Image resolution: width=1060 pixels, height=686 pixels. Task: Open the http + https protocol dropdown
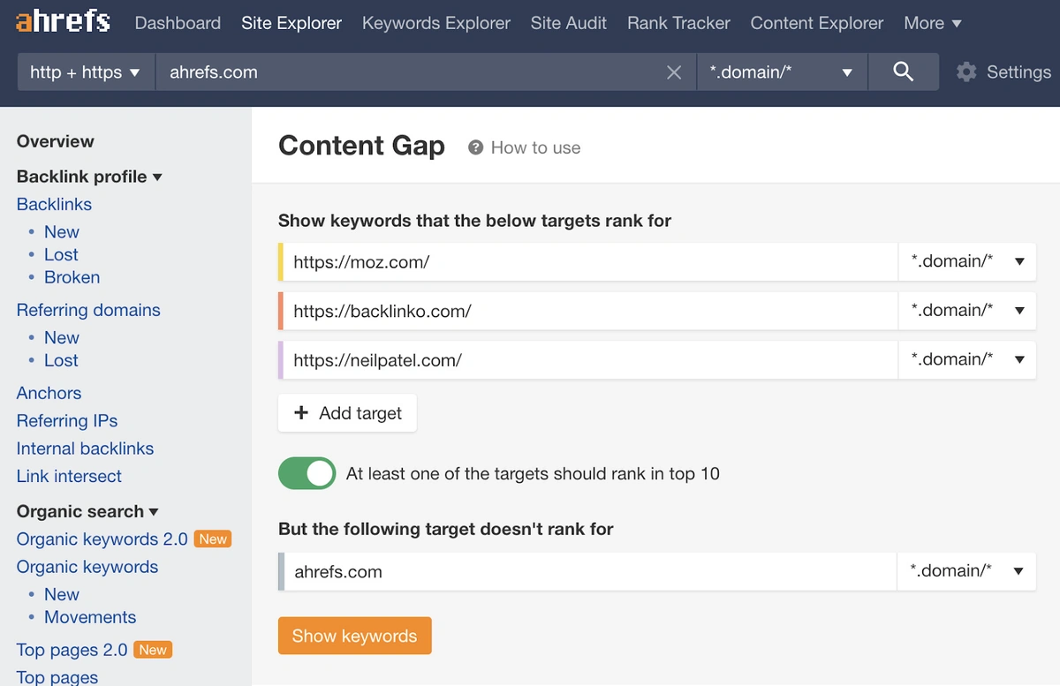(x=85, y=72)
